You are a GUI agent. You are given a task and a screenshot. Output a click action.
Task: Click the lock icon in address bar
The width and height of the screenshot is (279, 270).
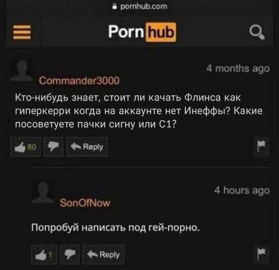click(x=115, y=6)
